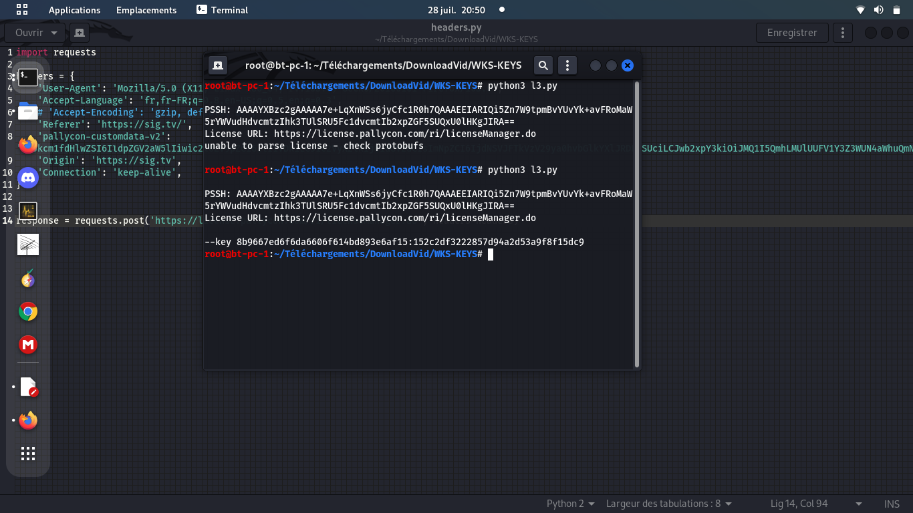Open the power icon in top bar
Screen dimensions: 913x513
pos(896,10)
